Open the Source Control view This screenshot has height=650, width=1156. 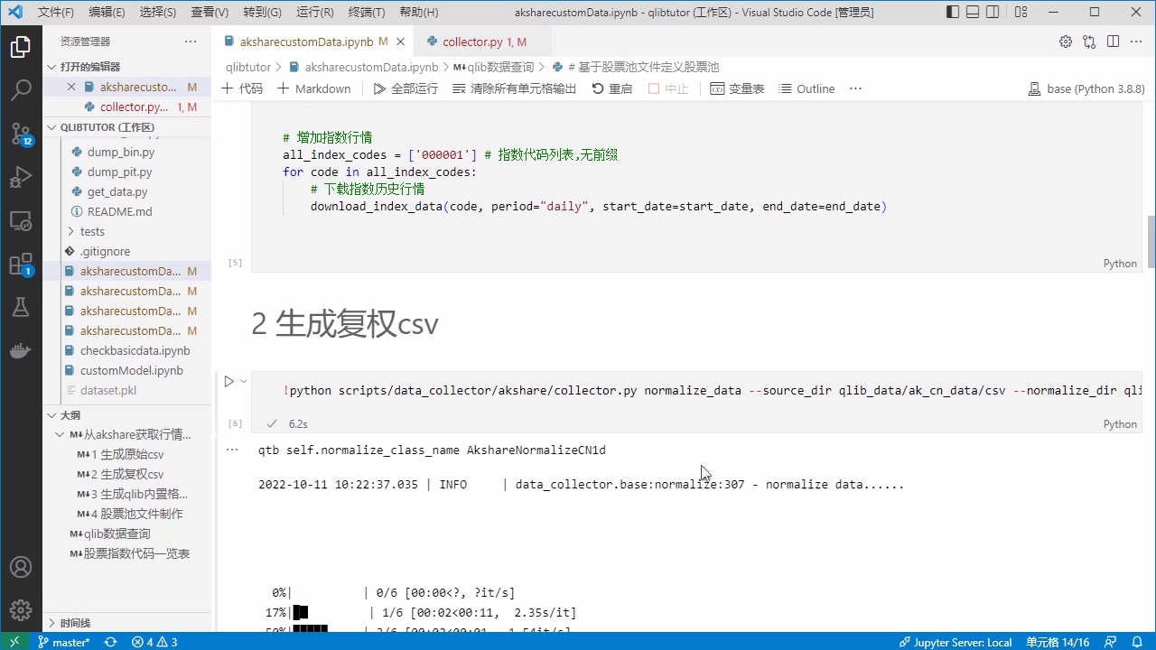pos(20,134)
